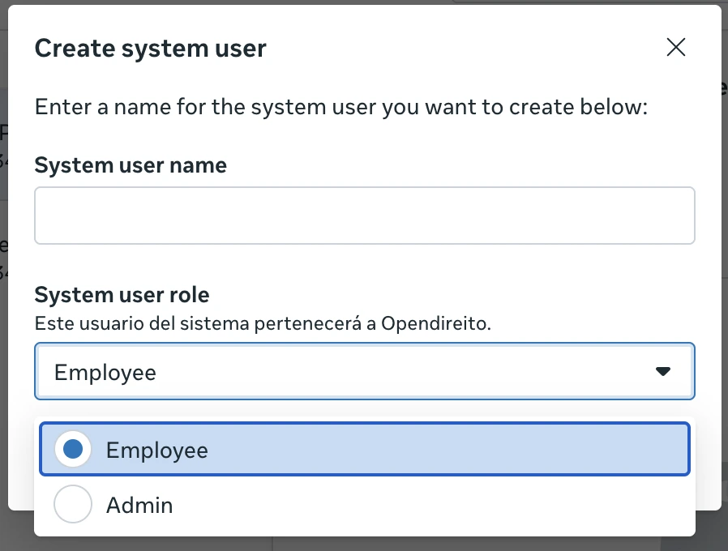The width and height of the screenshot is (728, 551).
Task: Expand the Employee role combo box
Action: (364, 371)
